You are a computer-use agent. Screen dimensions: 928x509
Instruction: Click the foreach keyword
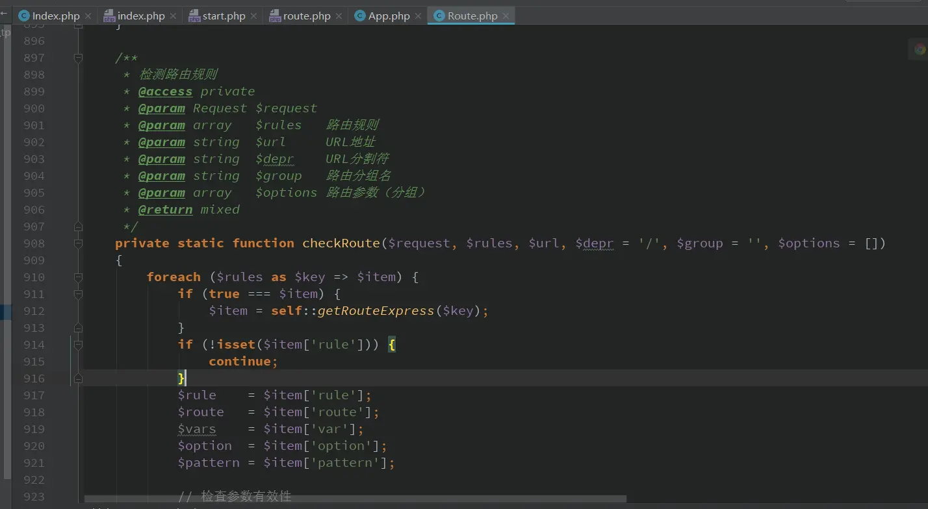tap(174, 277)
